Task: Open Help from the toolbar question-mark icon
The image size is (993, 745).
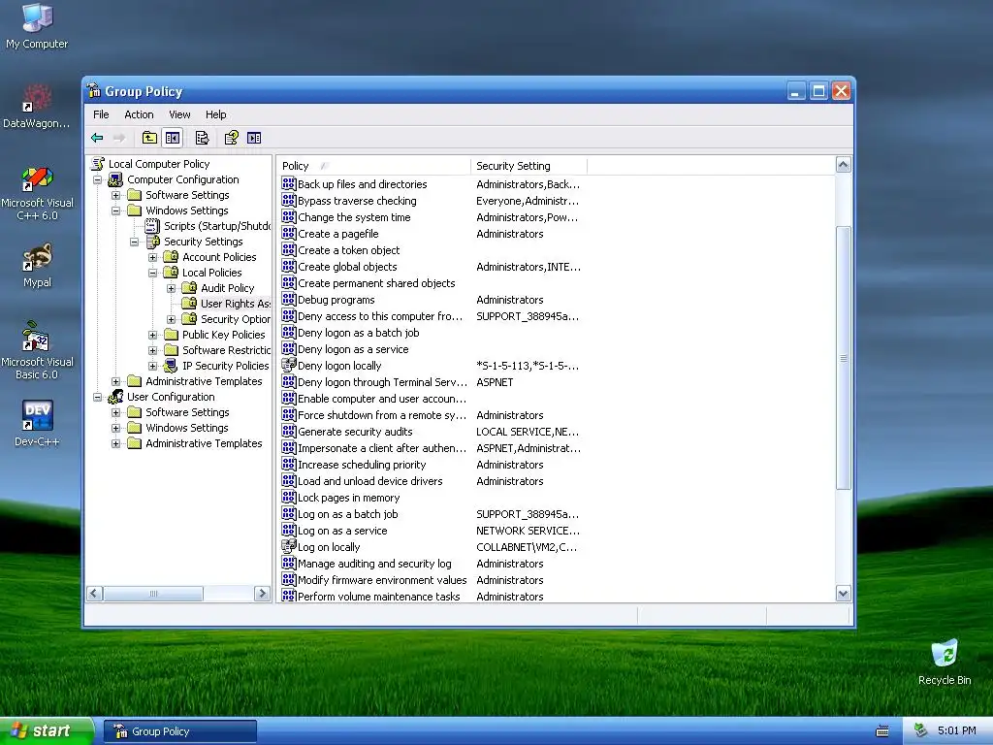Action: pos(231,138)
